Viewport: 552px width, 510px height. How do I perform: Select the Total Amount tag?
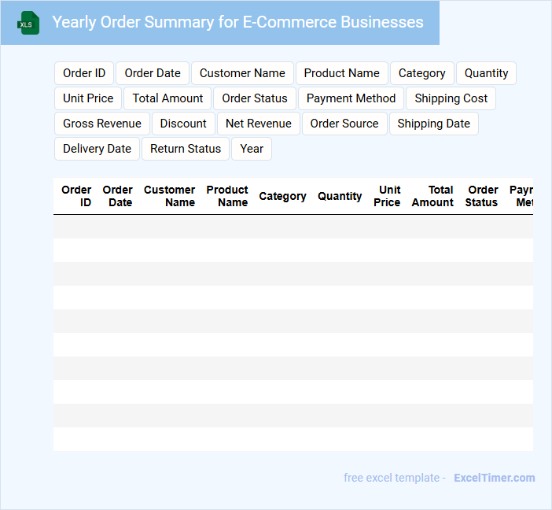click(x=167, y=98)
